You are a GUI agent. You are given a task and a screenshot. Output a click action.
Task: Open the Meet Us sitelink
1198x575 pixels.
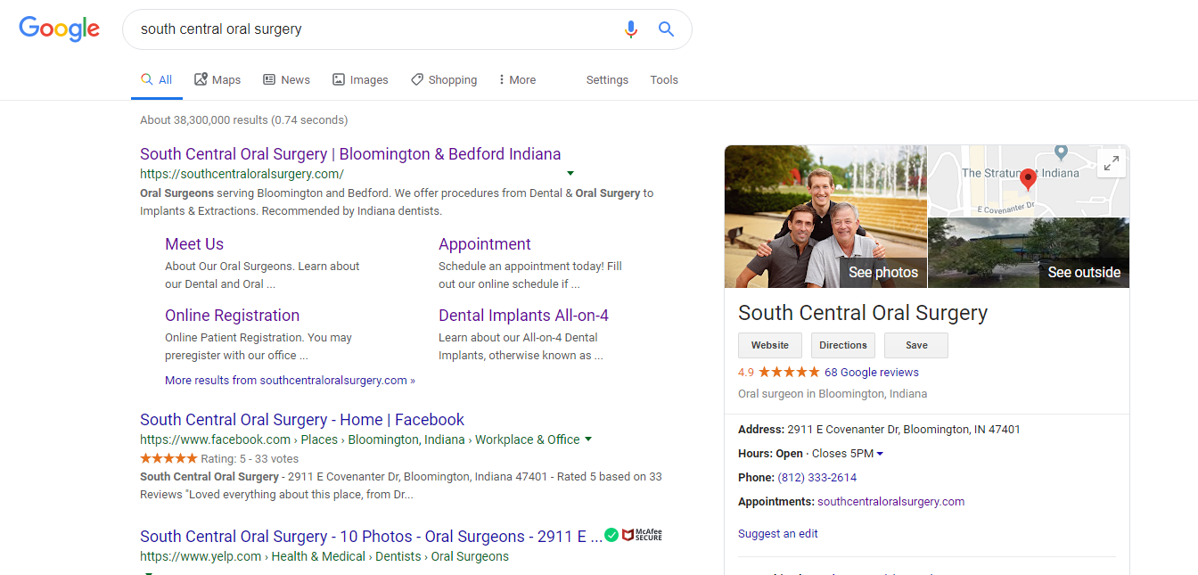(x=194, y=244)
